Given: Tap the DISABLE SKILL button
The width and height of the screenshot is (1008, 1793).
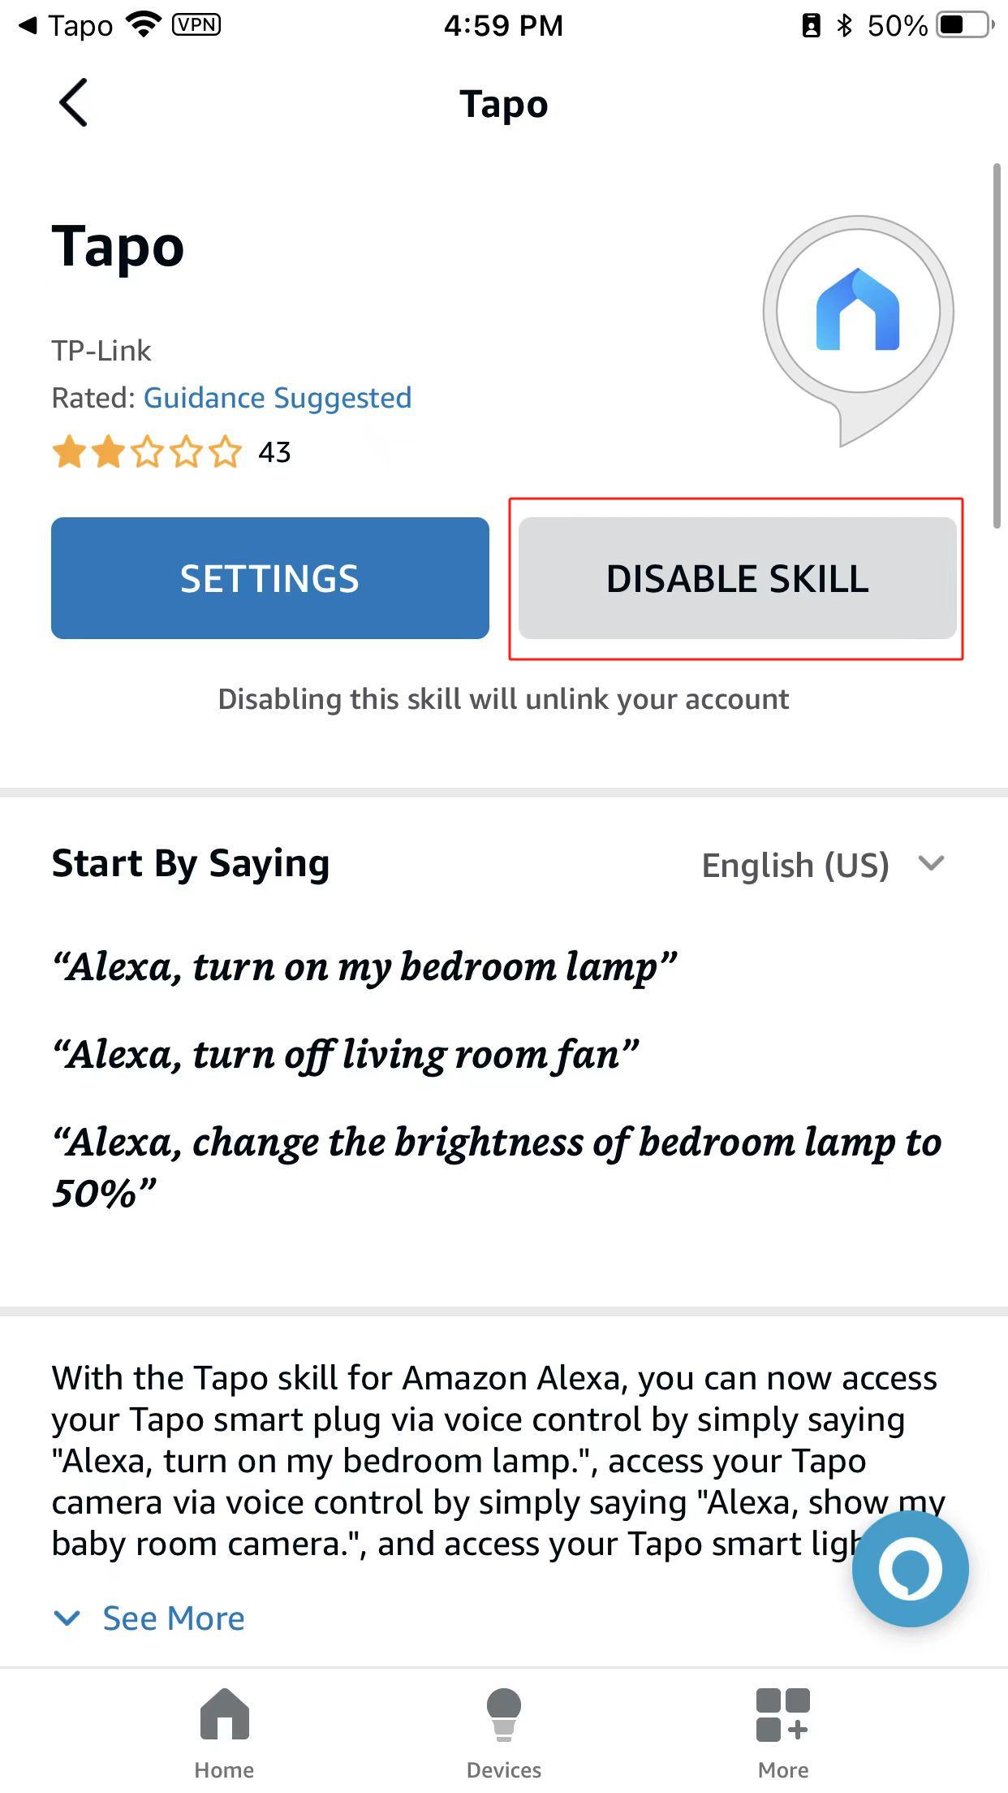Looking at the screenshot, I should tap(737, 578).
